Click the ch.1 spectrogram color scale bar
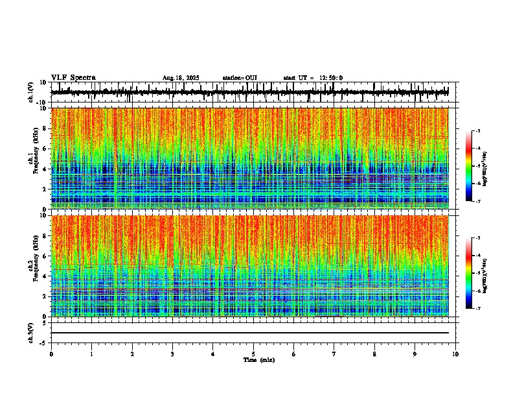This screenshot has height=397, width=513. [x=469, y=166]
